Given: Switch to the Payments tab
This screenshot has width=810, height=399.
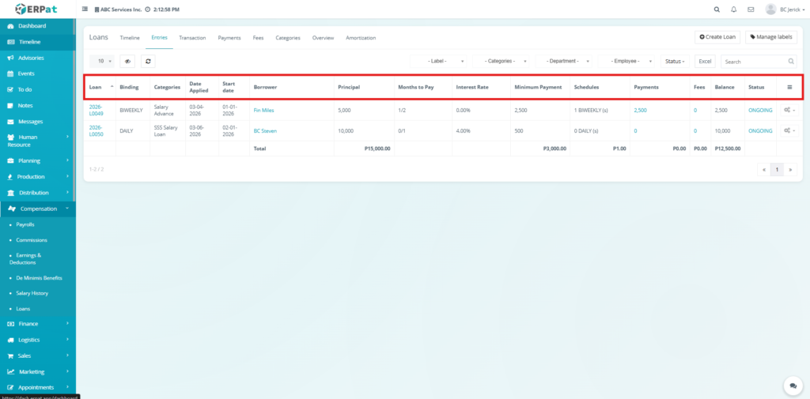Looking at the screenshot, I should coord(229,38).
